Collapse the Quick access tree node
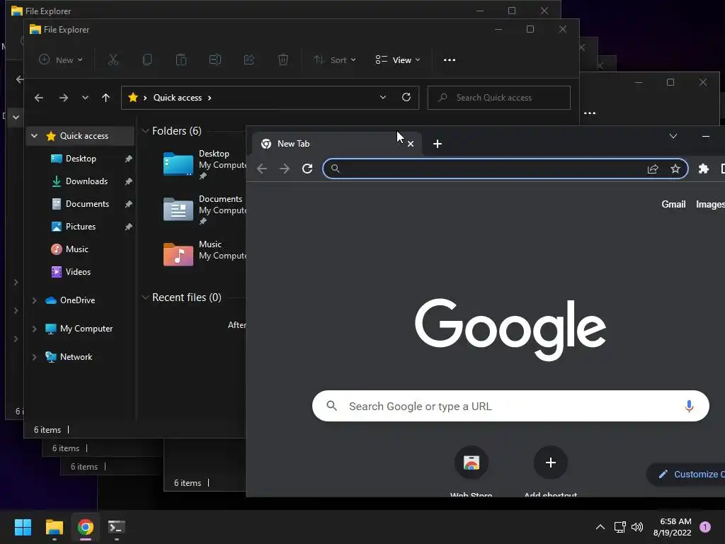 click(x=34, y=136)
